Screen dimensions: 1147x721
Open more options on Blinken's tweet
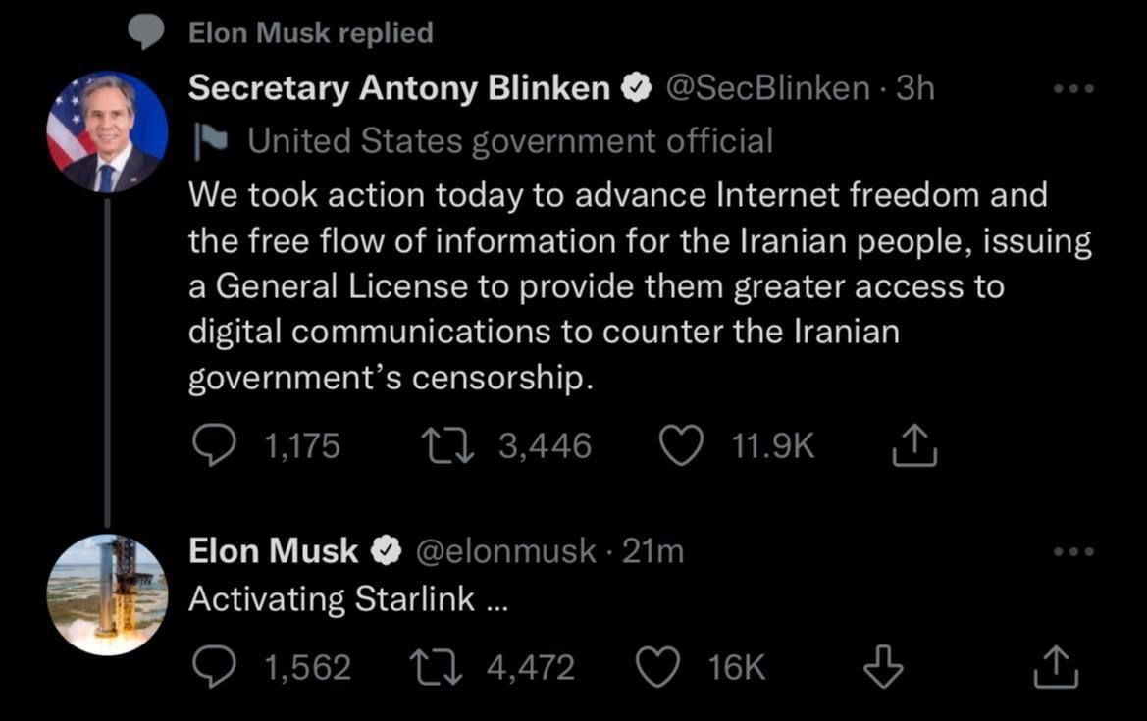click(1071, 90)
